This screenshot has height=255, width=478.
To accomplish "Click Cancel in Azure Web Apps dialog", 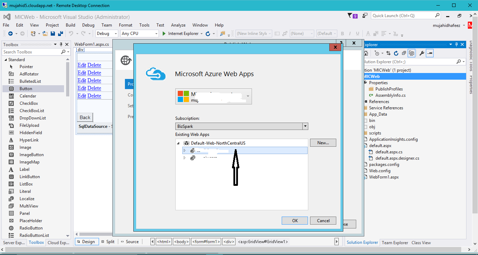I will (323, 220).
